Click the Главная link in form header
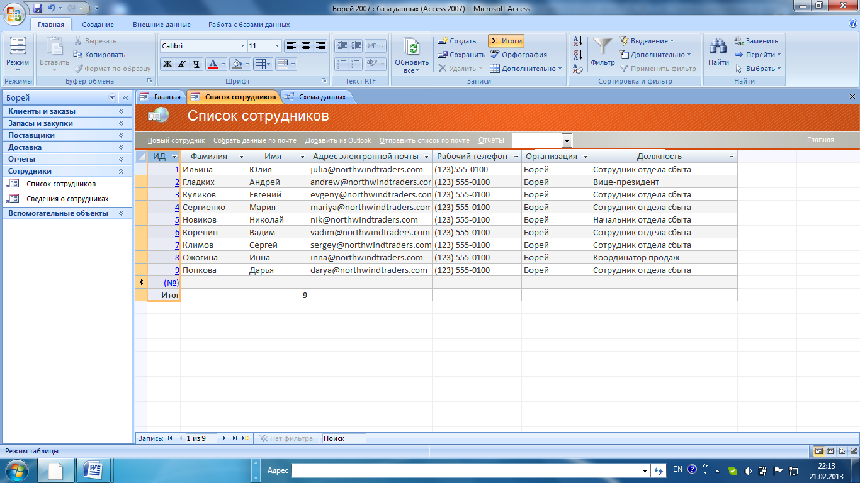860x483 pixels. coord(820,140)
